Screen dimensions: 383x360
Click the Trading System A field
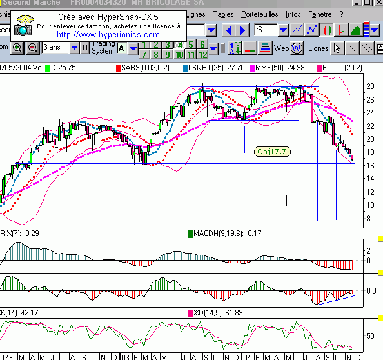[122, 49]
